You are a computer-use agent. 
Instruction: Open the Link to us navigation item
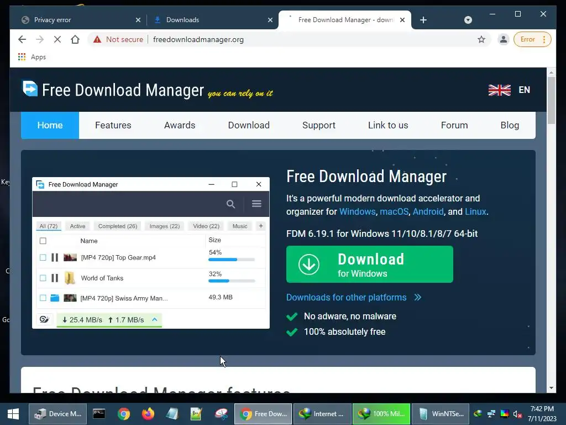pos(388,125)
